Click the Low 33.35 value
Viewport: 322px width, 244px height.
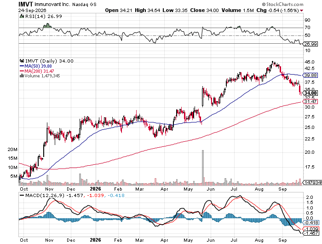175,10
